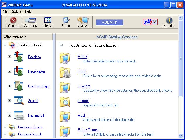Open the Add link for manual checks

81,115
